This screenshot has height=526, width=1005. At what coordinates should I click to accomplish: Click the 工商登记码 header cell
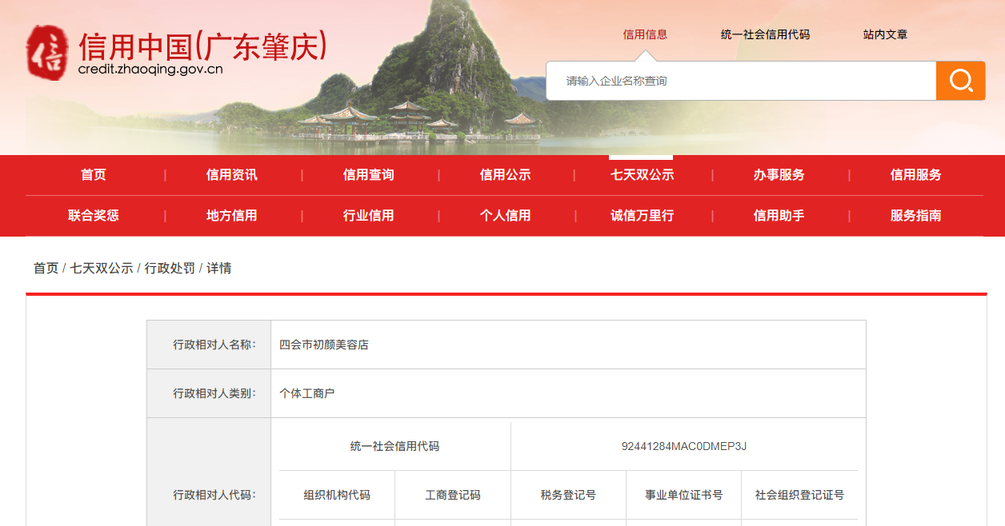pos(453,495)
